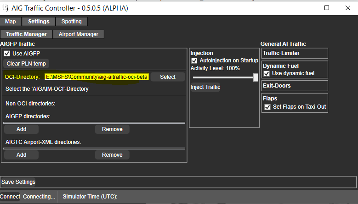
Task: Click into the OCI-Directory path field
Action: (97, 77)
